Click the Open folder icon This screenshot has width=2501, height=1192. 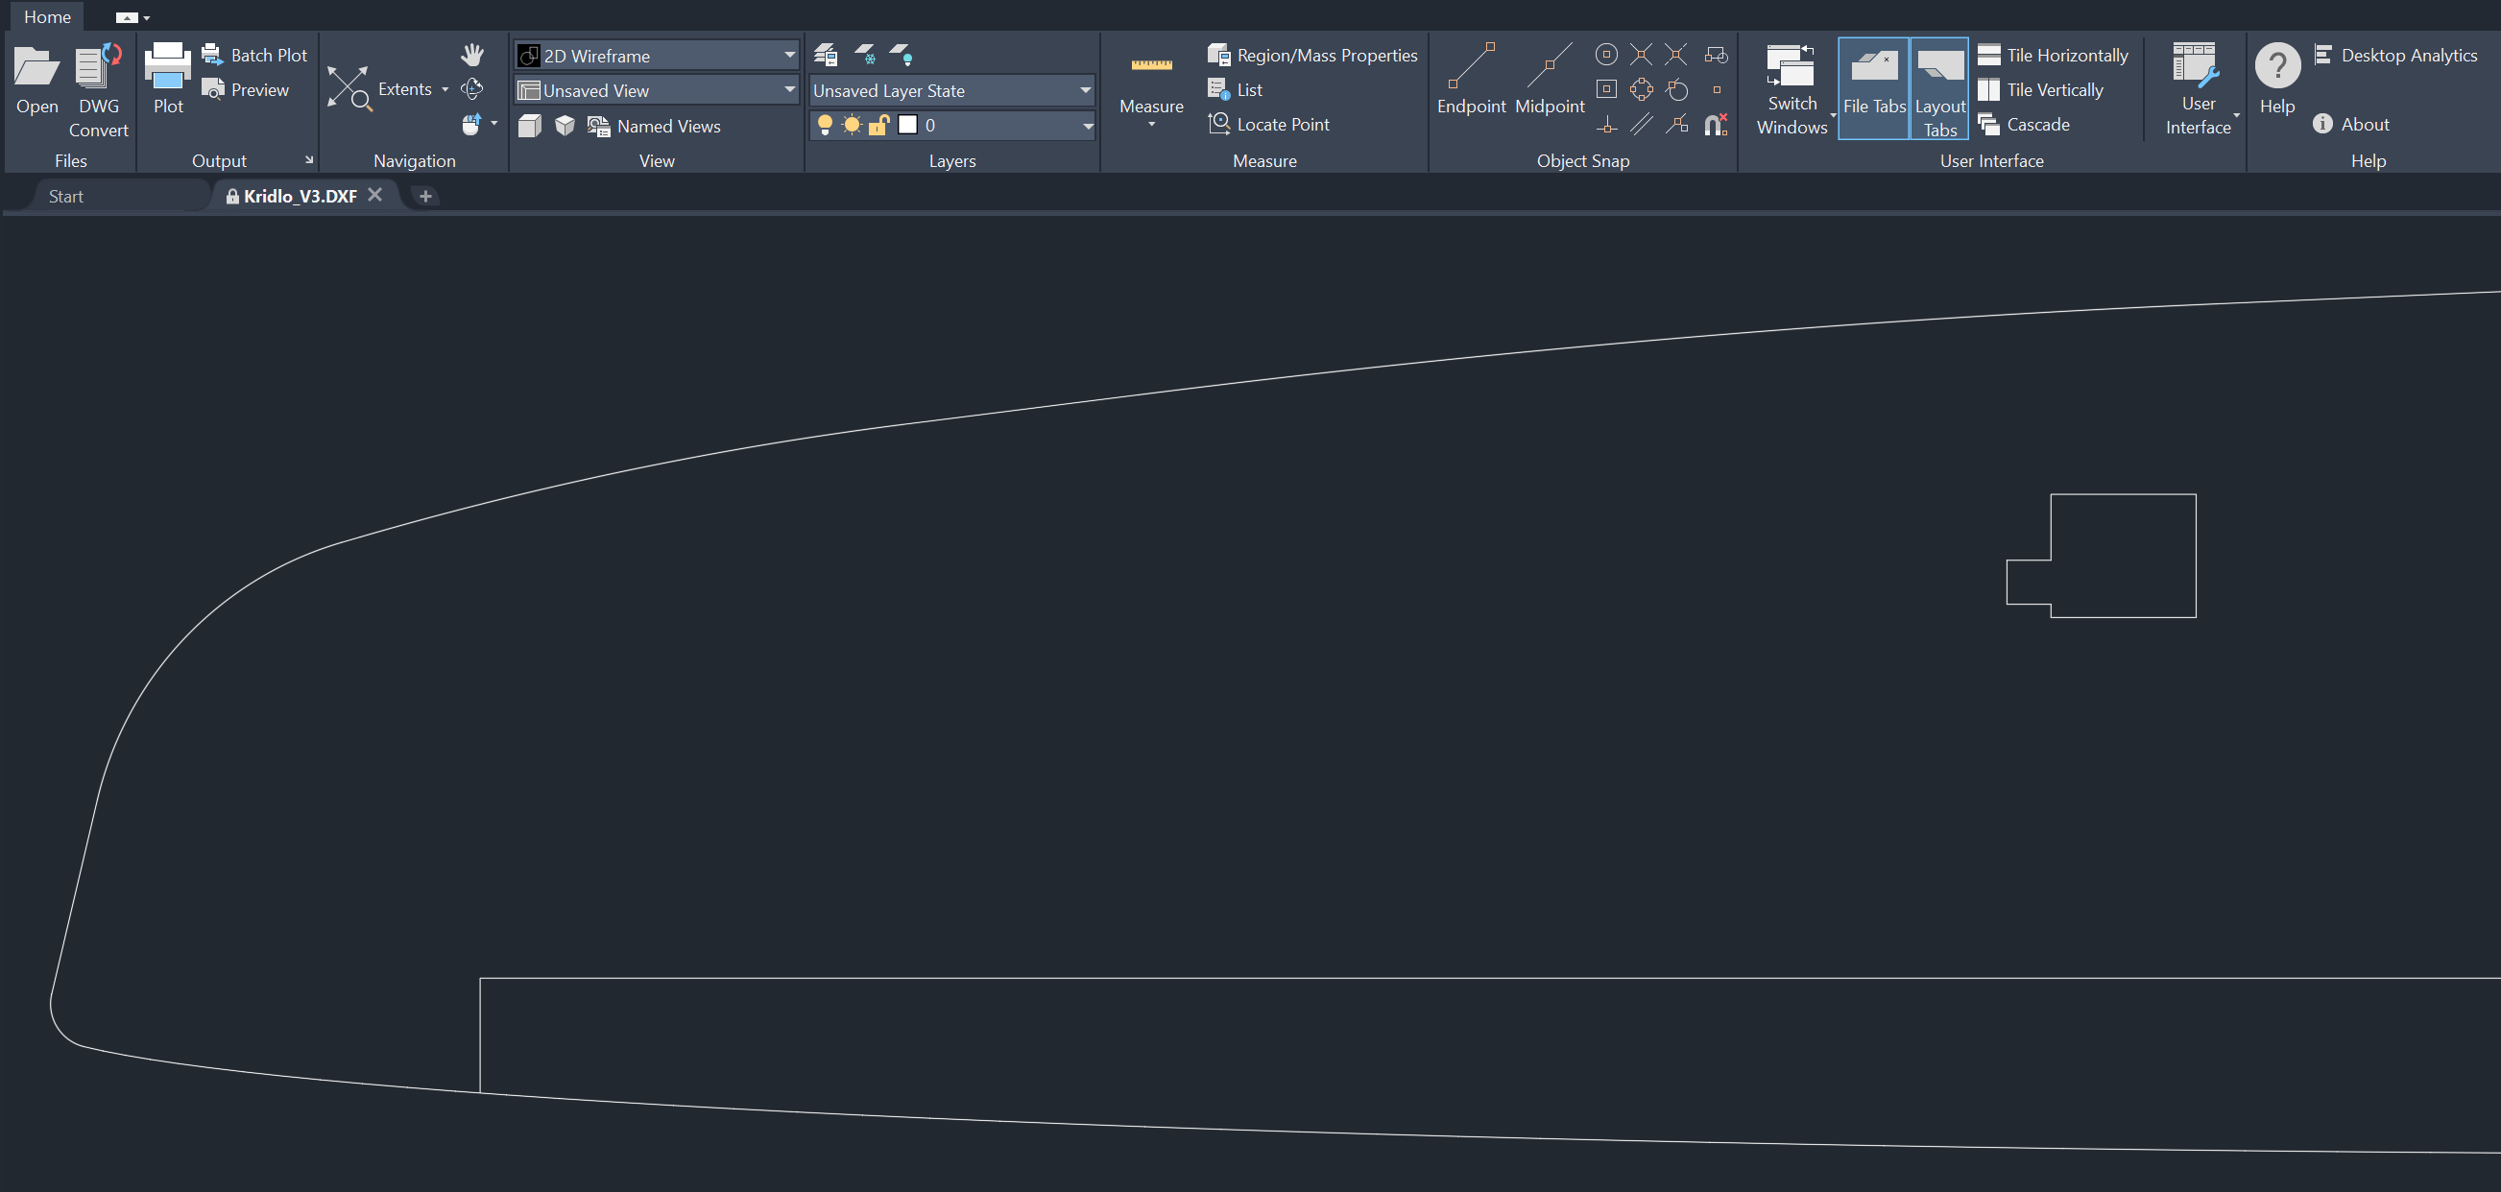(x=36, y=68)
